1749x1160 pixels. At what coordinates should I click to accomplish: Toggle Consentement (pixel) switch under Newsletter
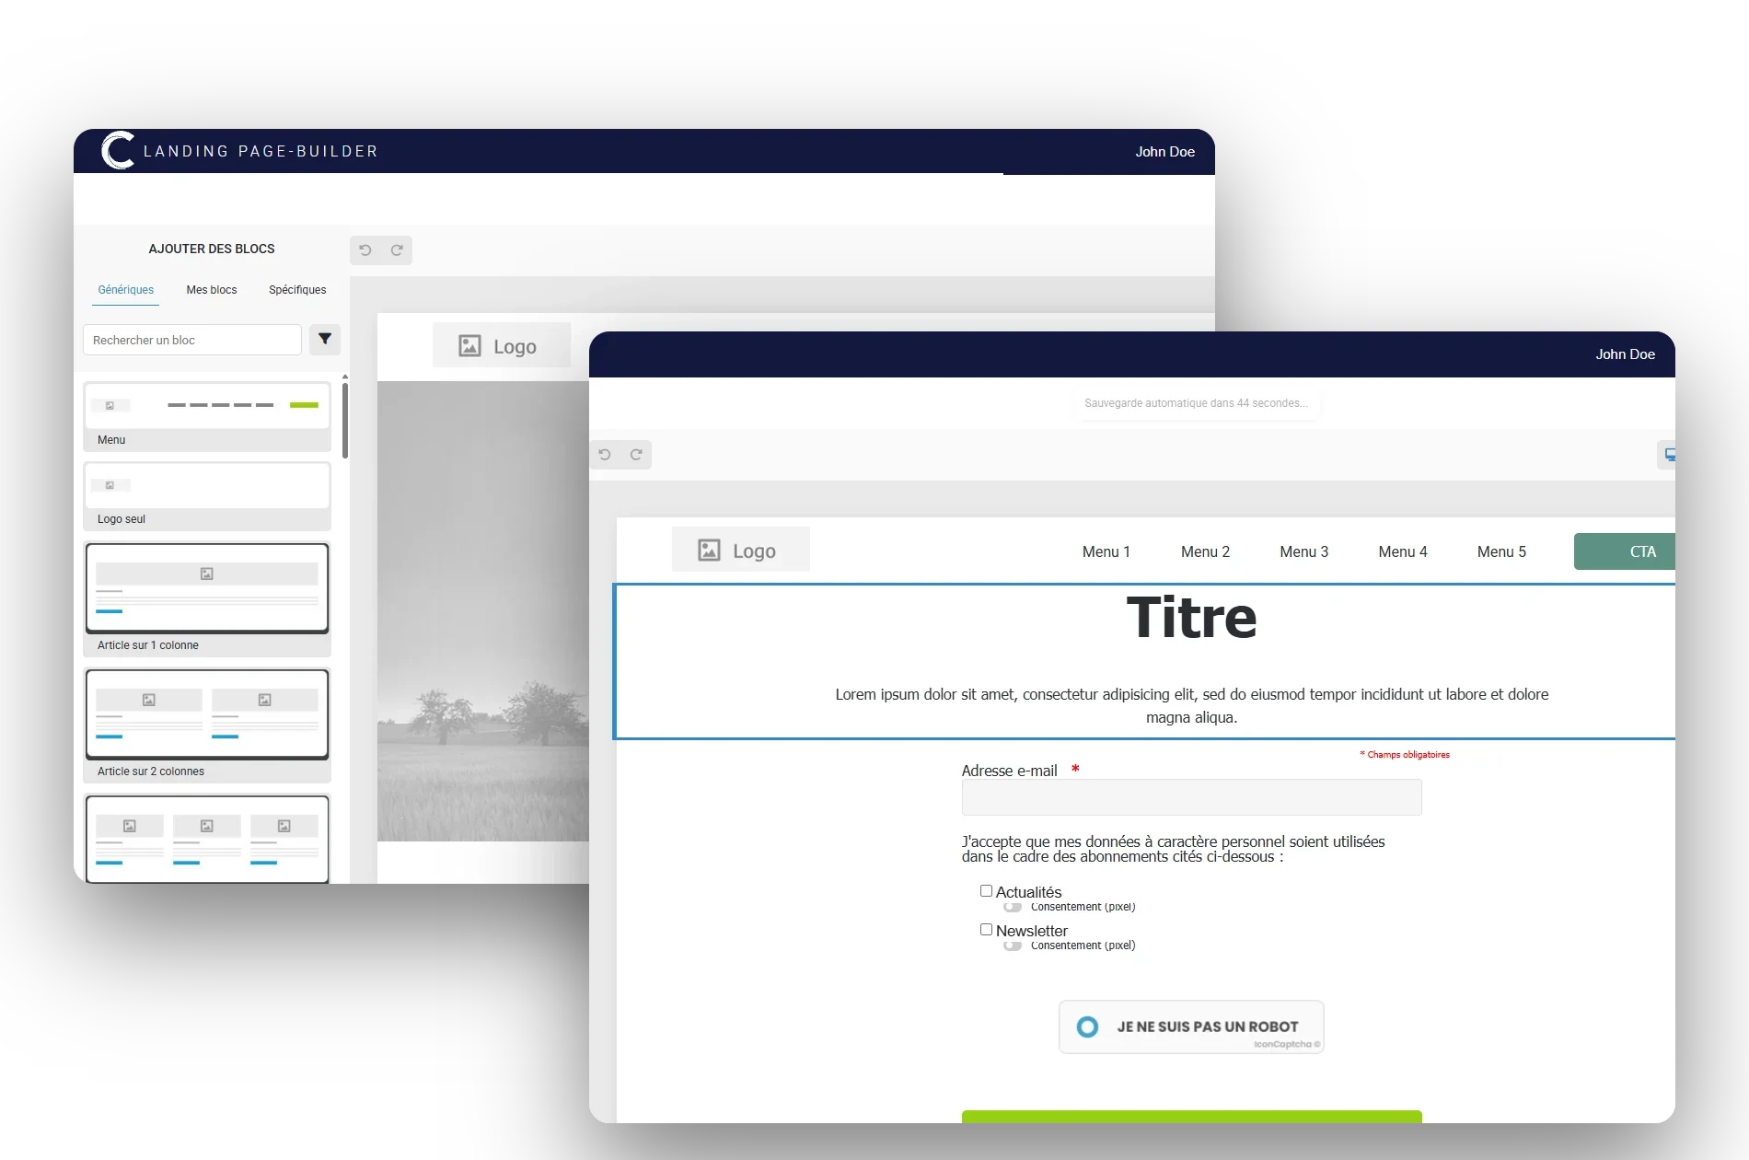click(x=1013, y=945)
